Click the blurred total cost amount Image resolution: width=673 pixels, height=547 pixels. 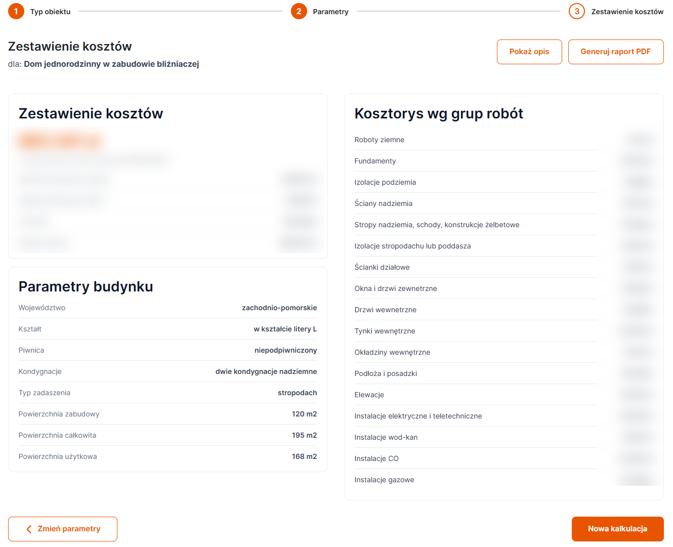(x=60, y=140)
